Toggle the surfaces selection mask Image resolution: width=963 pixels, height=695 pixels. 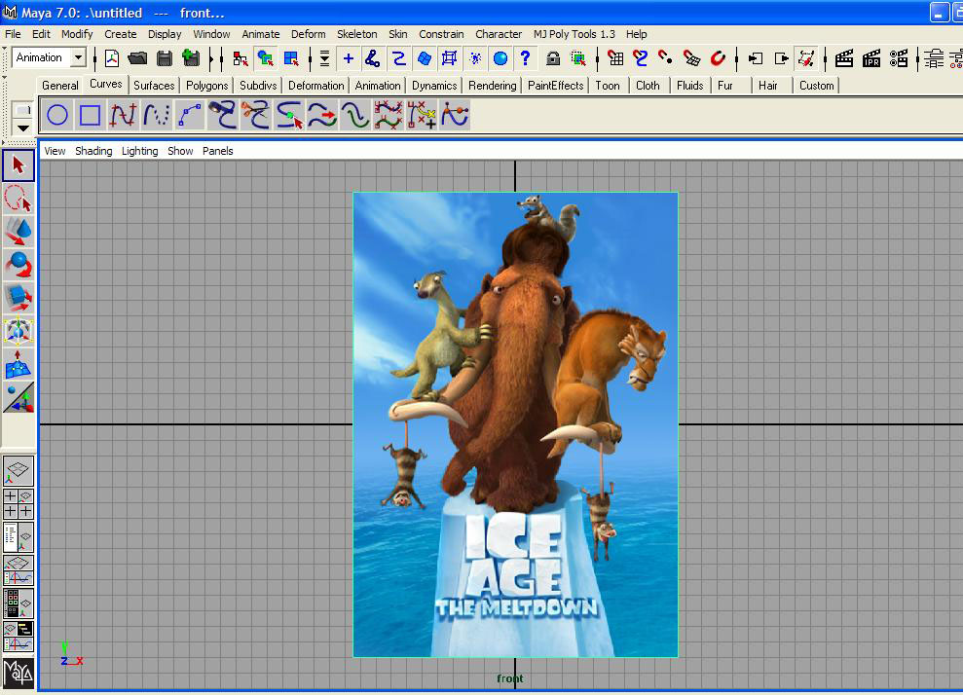coord(424,58)
